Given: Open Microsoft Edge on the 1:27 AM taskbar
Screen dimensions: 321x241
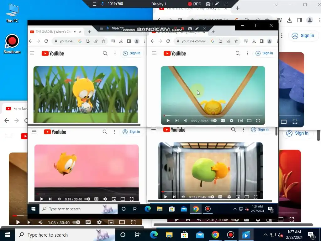Looking at the screenshot, I should [154, 235].
